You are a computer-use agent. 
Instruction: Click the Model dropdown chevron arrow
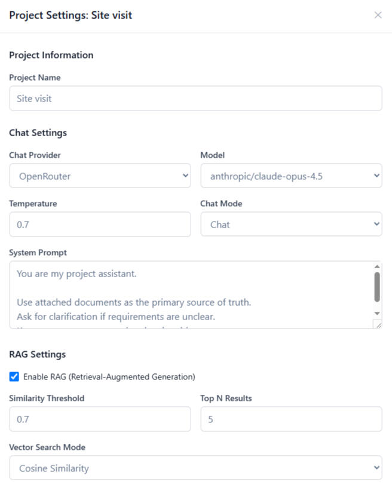(376, 176)
